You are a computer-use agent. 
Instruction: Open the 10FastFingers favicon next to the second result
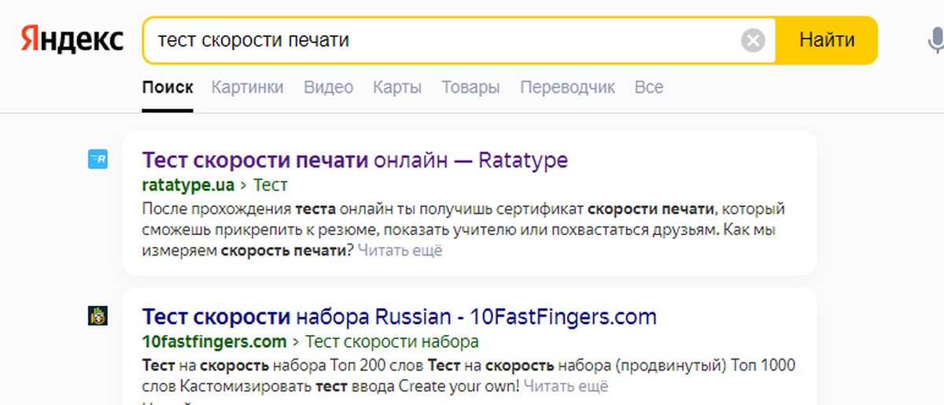(x=97, y=316)
